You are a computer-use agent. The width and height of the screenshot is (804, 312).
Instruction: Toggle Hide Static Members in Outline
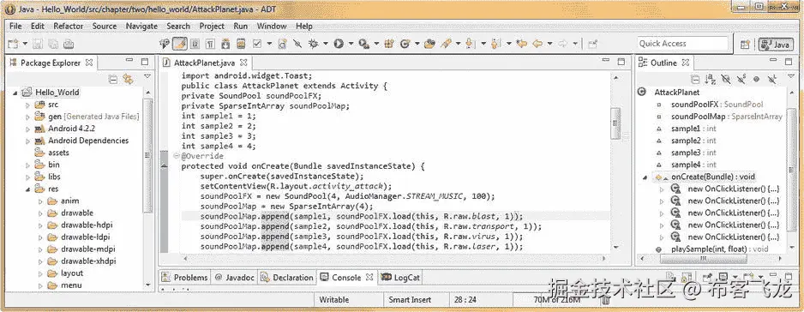tap(741, 79)
